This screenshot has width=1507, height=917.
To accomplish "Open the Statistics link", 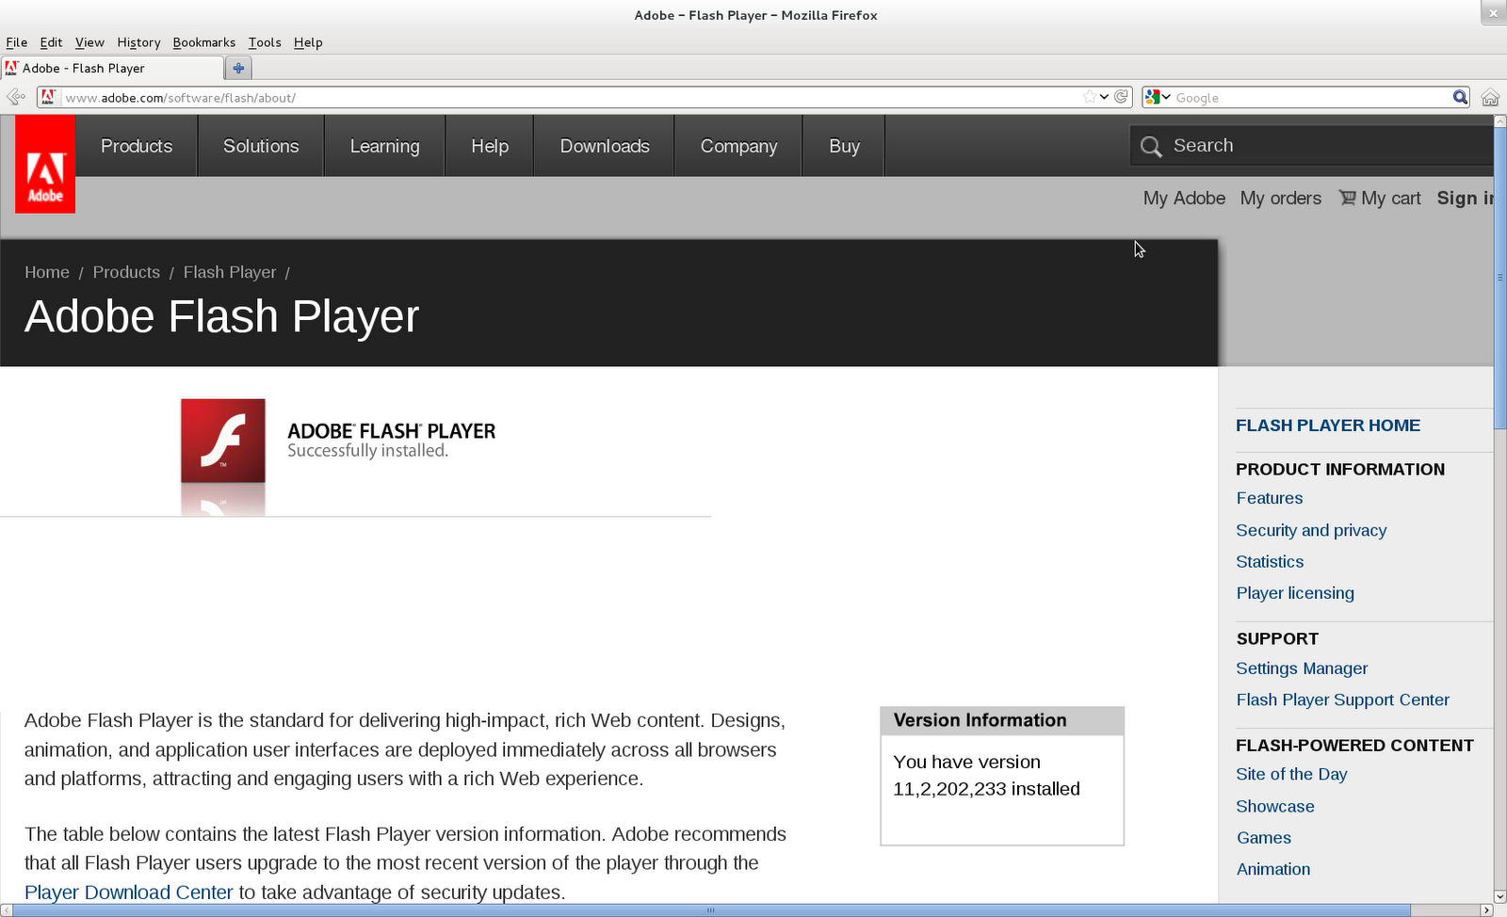I will [x=1270, y=561].
